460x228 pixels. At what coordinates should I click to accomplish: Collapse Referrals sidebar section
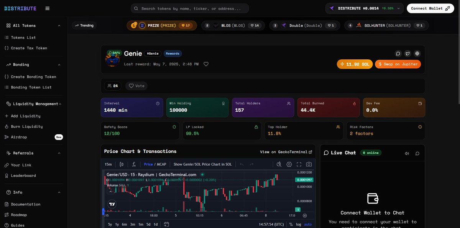(59, 153)
